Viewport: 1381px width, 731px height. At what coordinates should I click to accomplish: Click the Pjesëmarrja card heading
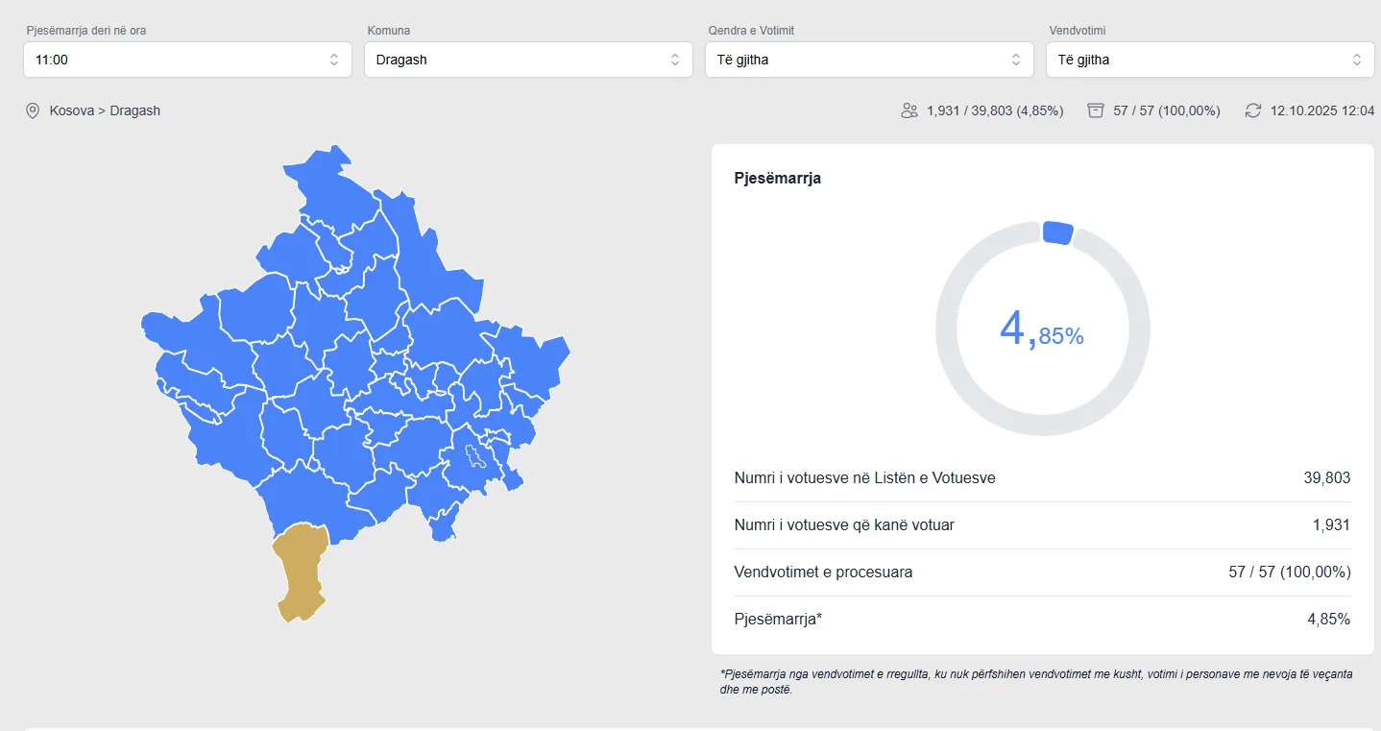click(x=777, y=179)
